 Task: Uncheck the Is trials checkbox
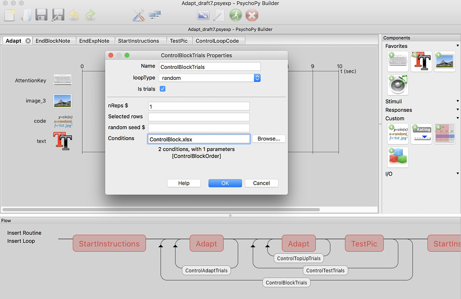point(163,89)
